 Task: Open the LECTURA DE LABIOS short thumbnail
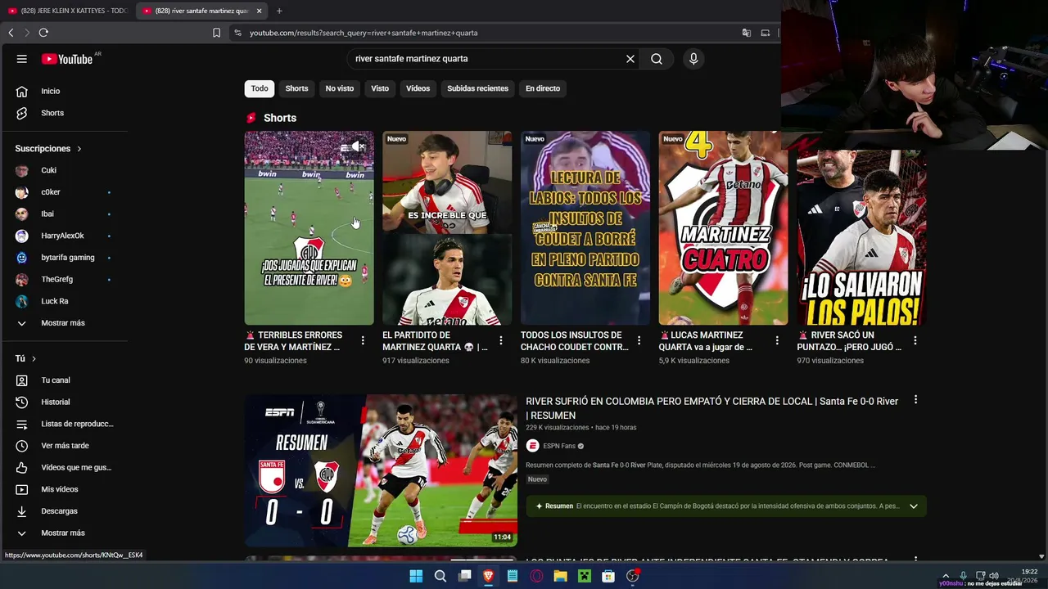(x=585, y=228)
